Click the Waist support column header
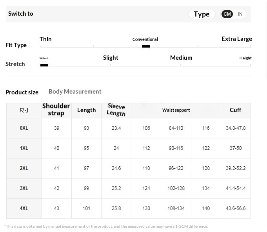267x232 pixels. (176, 110)
